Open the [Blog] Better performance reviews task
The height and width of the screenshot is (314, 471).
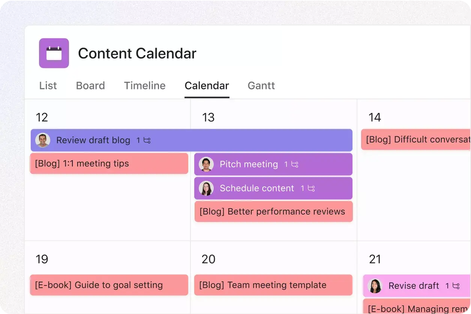pos(273,212)
